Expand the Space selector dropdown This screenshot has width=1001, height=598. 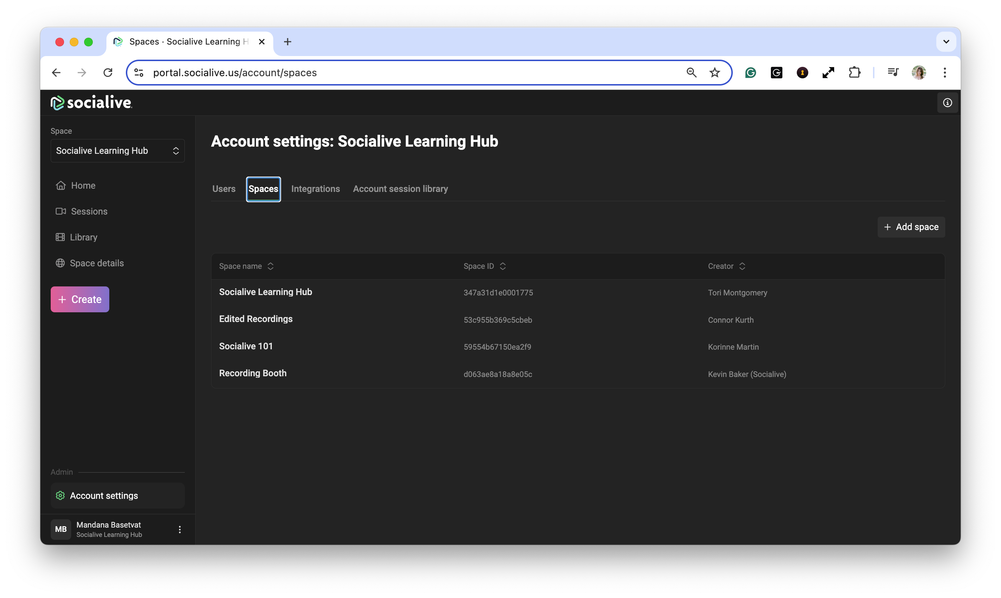(117, 151)
